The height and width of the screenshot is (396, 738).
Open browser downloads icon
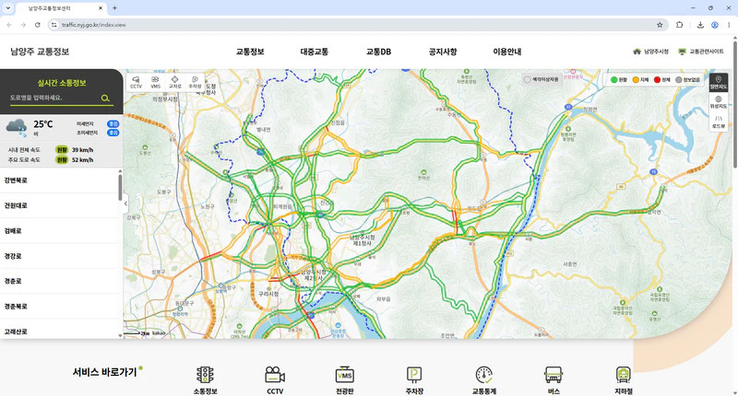[x=700, y=25]
